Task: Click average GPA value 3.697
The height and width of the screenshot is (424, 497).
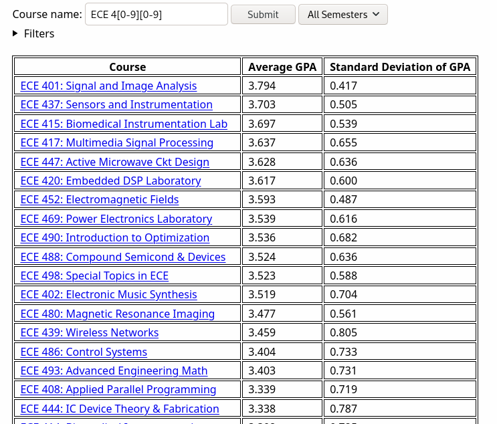Action: pos(262,124)
